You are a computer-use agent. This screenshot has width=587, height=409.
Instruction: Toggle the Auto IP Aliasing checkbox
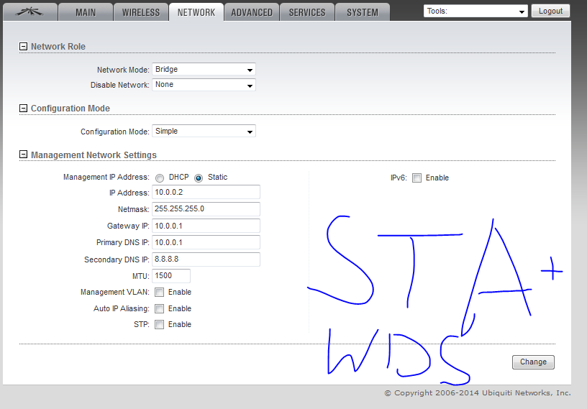[x=159, y=309]
